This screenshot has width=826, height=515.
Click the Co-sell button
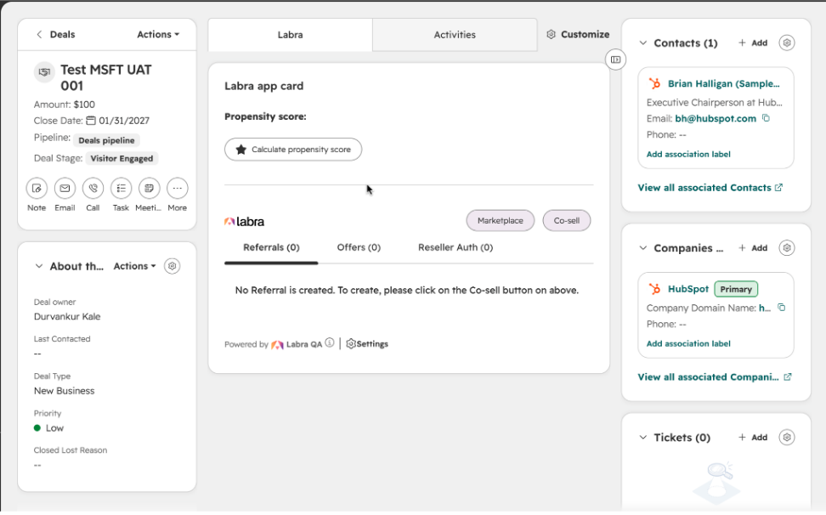pyautogui.click(x=566, y=221)
